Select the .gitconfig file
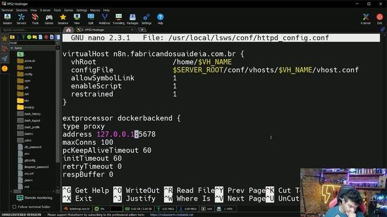Viewport: 387px width, 217px height. [27, 160]
